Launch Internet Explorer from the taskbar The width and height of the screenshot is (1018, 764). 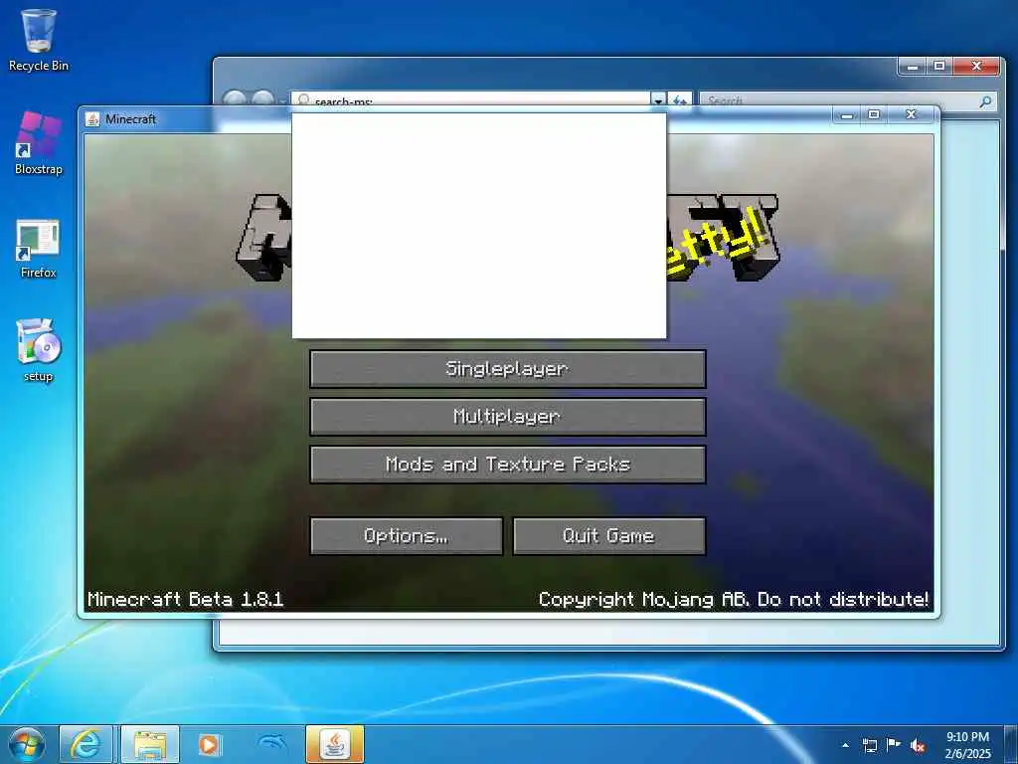click(x=85, y=744)
